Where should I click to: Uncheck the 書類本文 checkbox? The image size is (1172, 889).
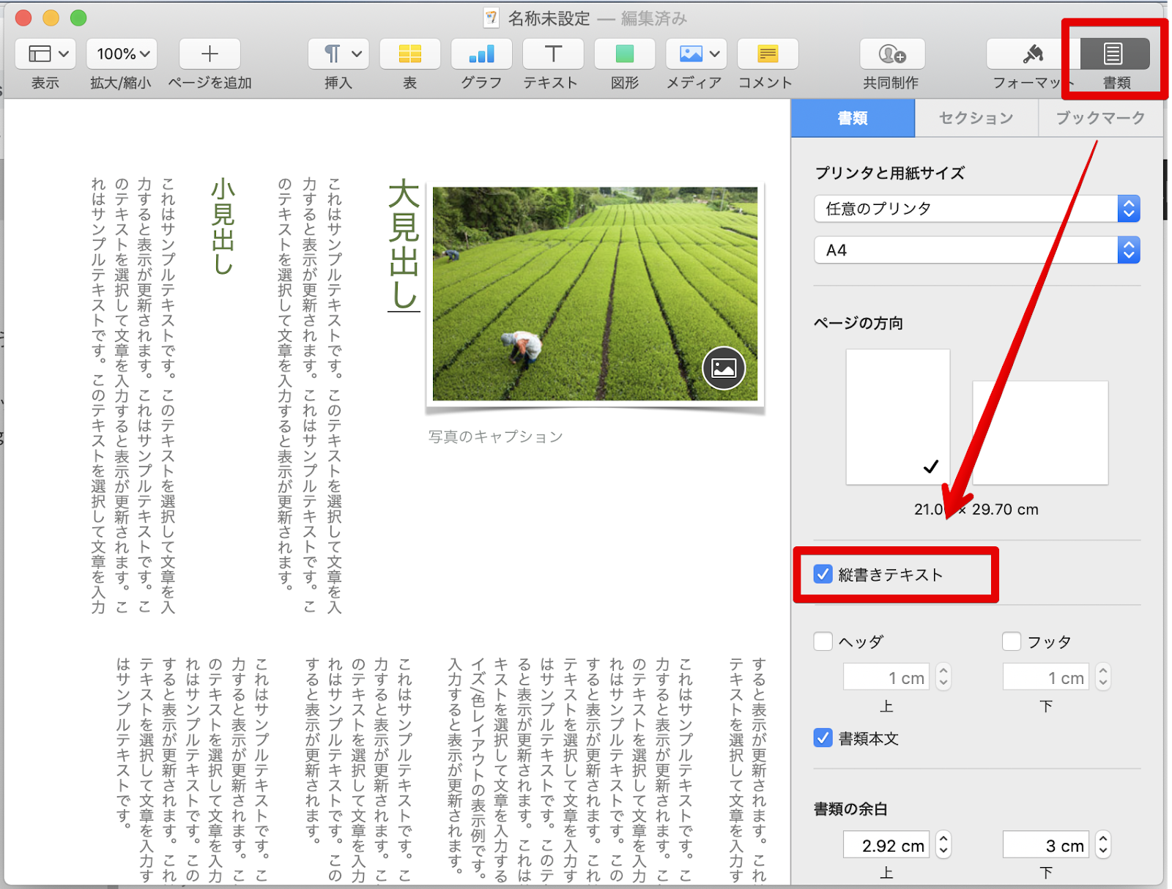[x=823, y=737]
